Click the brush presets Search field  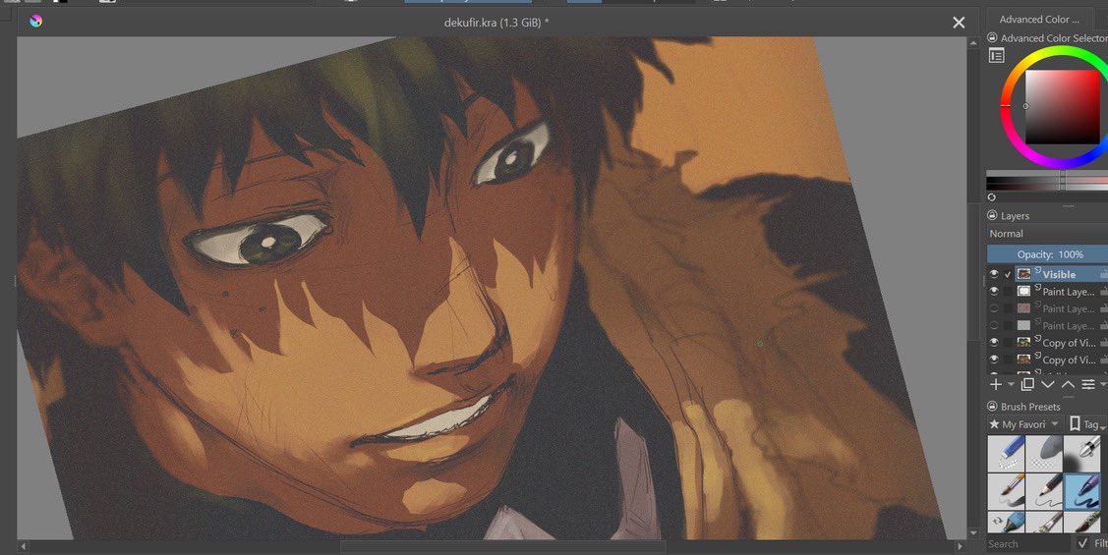pyautogui.click(x=1028, y=543)
